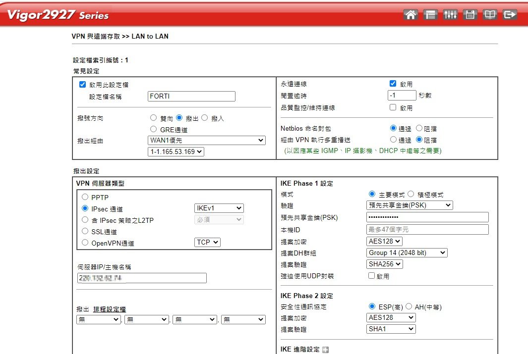The height and width of the screenshot is (354, 528).
Task: Click the Home icon in header
Action: pyautogui.click(x=411, y=15)
